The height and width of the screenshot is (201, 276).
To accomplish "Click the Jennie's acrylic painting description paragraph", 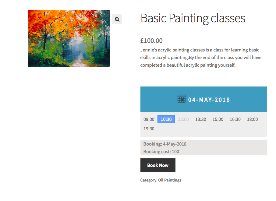I will [201, 57].
